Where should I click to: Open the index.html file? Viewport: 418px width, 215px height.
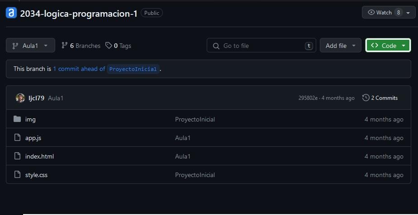pyautogui.click(x=39, y=156)
